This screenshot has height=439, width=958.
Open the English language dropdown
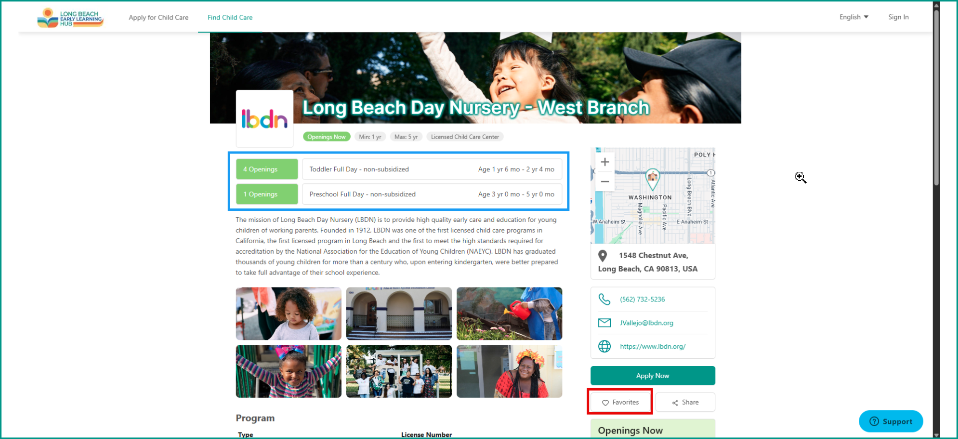click(854, 17)
